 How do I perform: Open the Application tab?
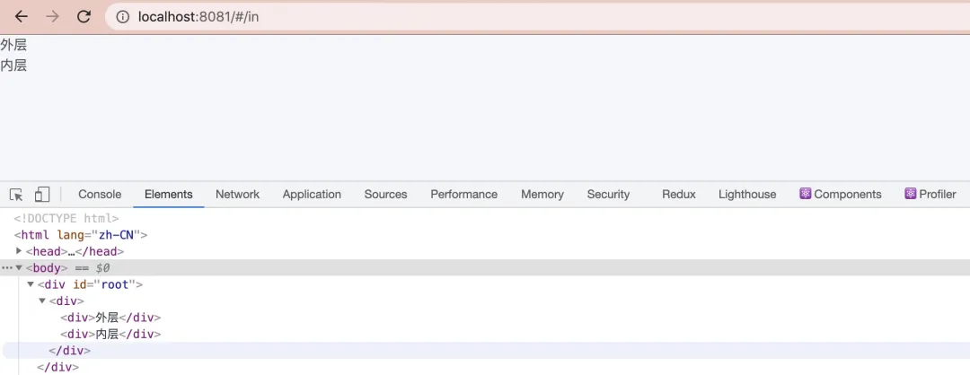pyautogui.click(x=312, y=194)
